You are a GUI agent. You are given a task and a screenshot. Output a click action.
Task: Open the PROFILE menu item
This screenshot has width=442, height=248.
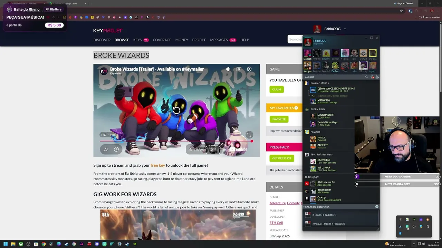199,40
